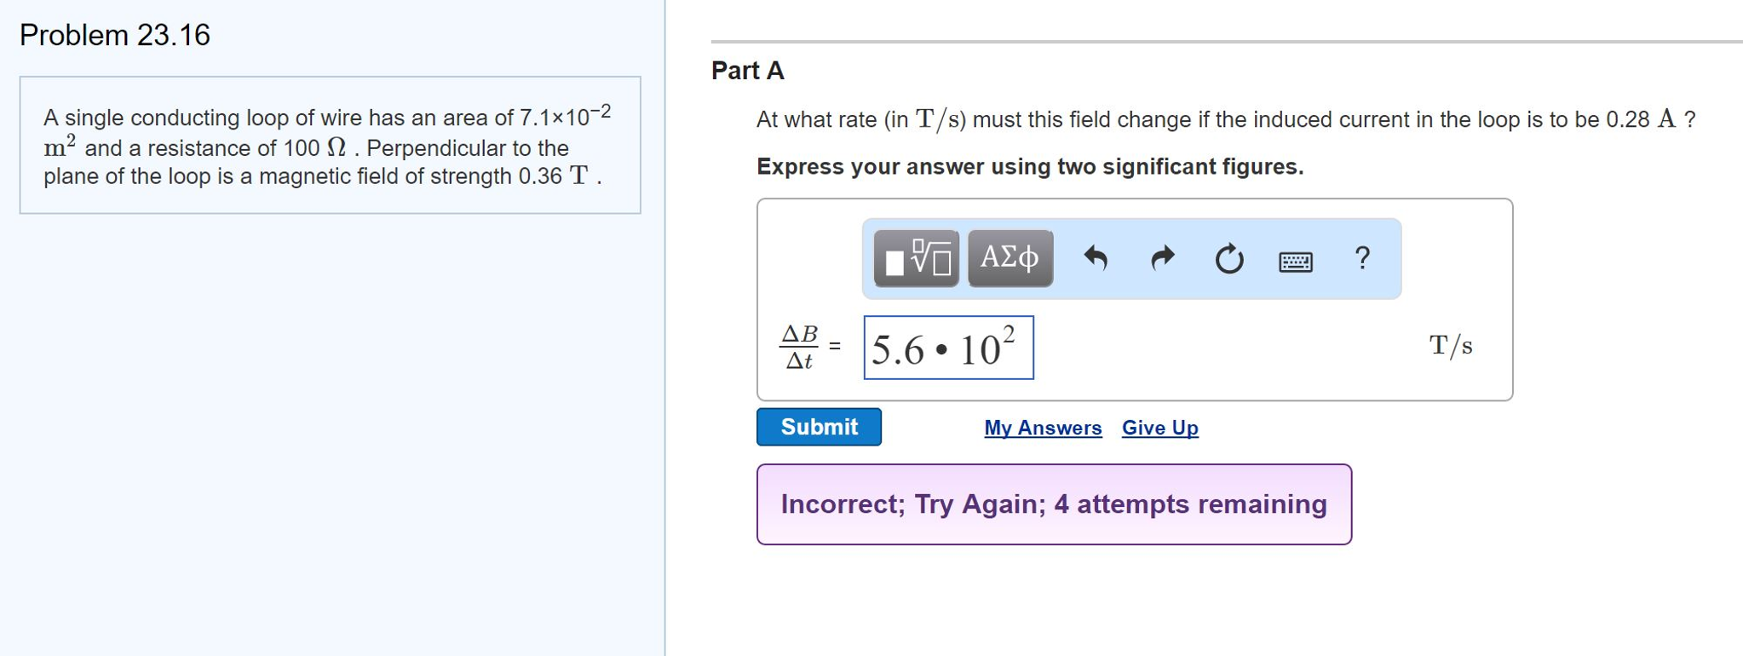Select the ΔB/Δt answer input field
1743x656 pixels.
pyautogui.click(x=948, y=346)
